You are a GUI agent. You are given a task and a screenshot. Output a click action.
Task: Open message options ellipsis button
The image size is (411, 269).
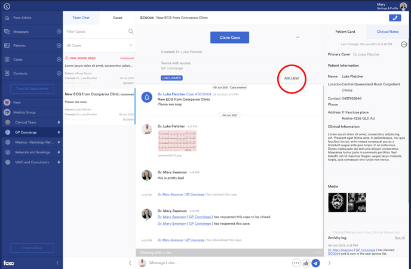point(296,263)
